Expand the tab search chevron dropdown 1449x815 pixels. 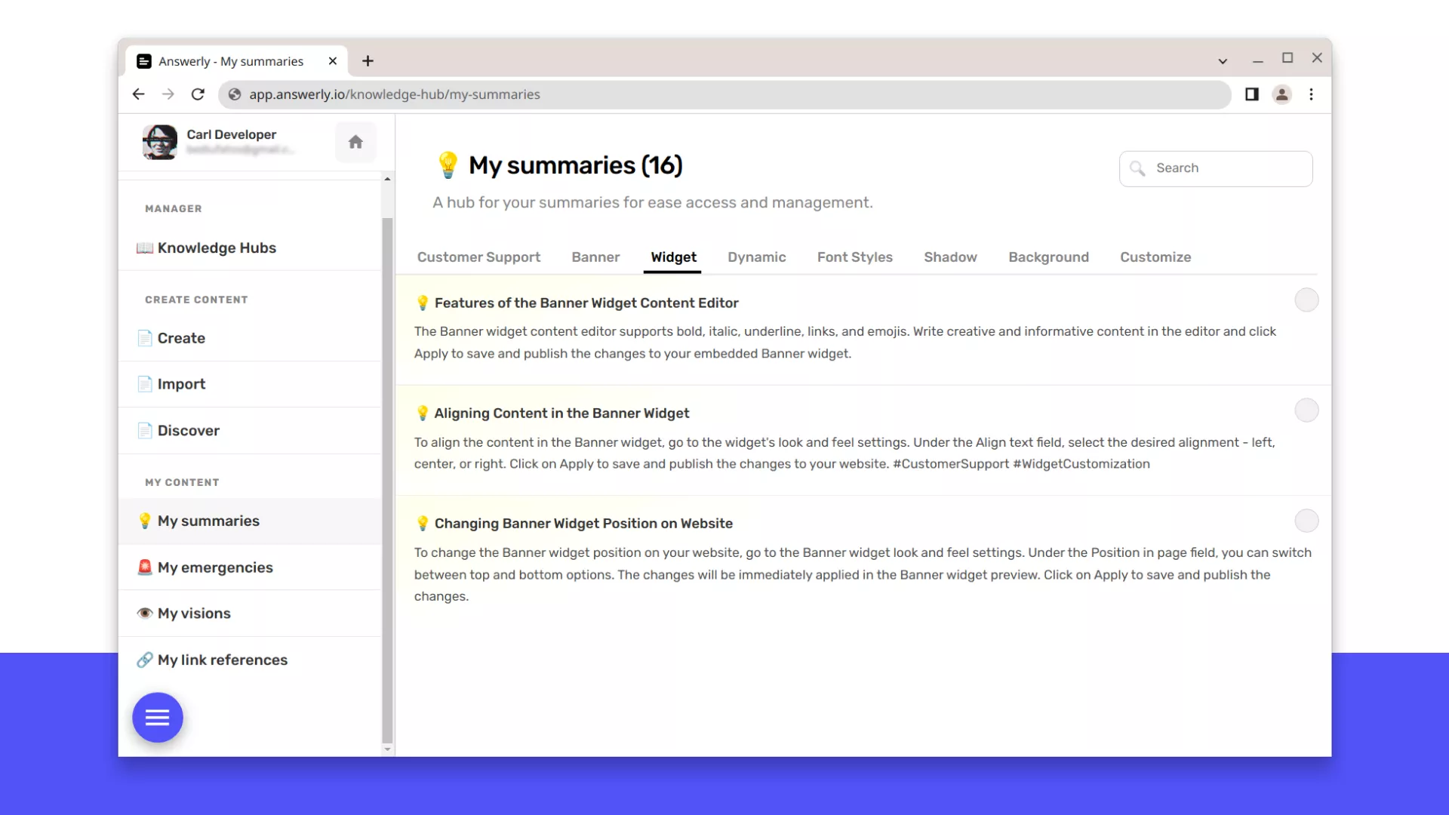point(1223,61)
